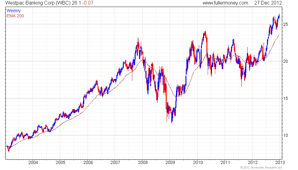Click the 2006 x-axis label
The width and height of the screenshot is (298, 170).
[88, 162]
